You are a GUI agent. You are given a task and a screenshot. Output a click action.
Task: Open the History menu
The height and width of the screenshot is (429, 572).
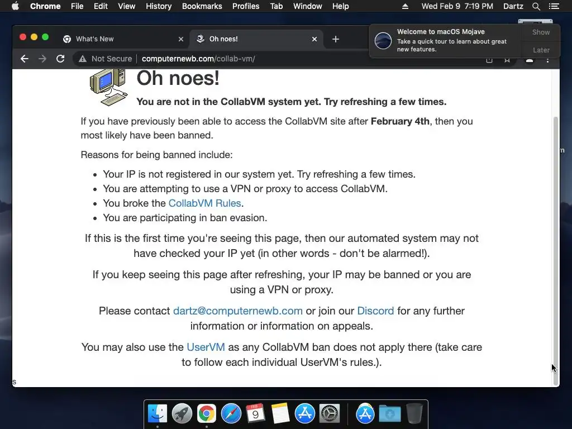pos(159,6)
